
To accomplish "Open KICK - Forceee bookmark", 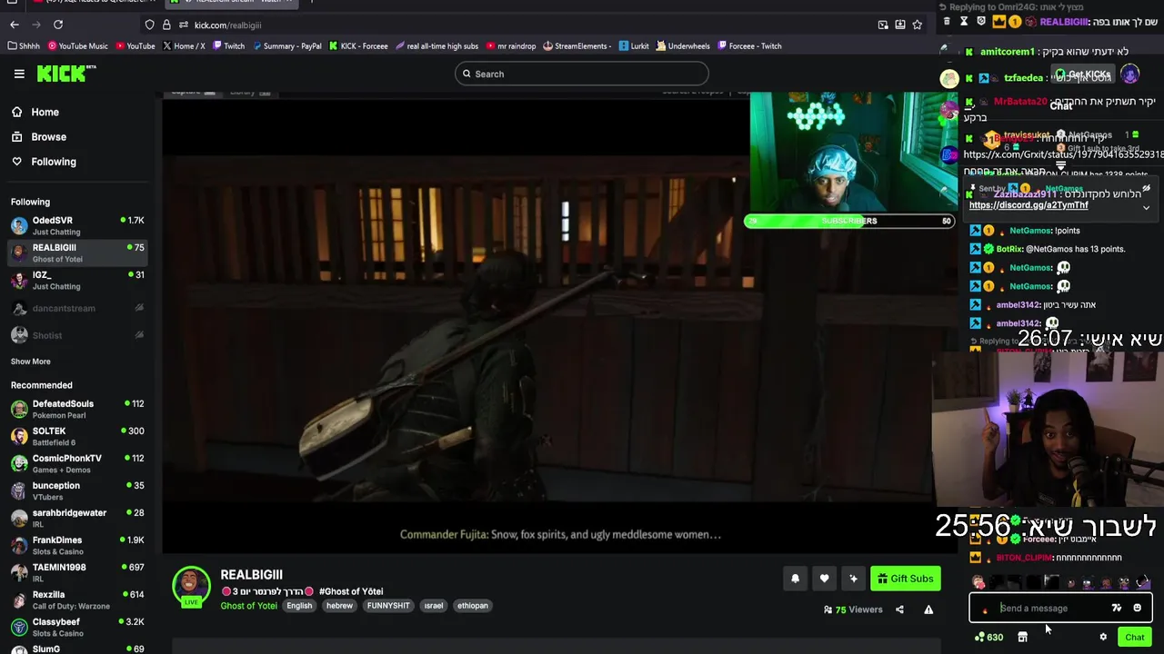I will (358, 46).
